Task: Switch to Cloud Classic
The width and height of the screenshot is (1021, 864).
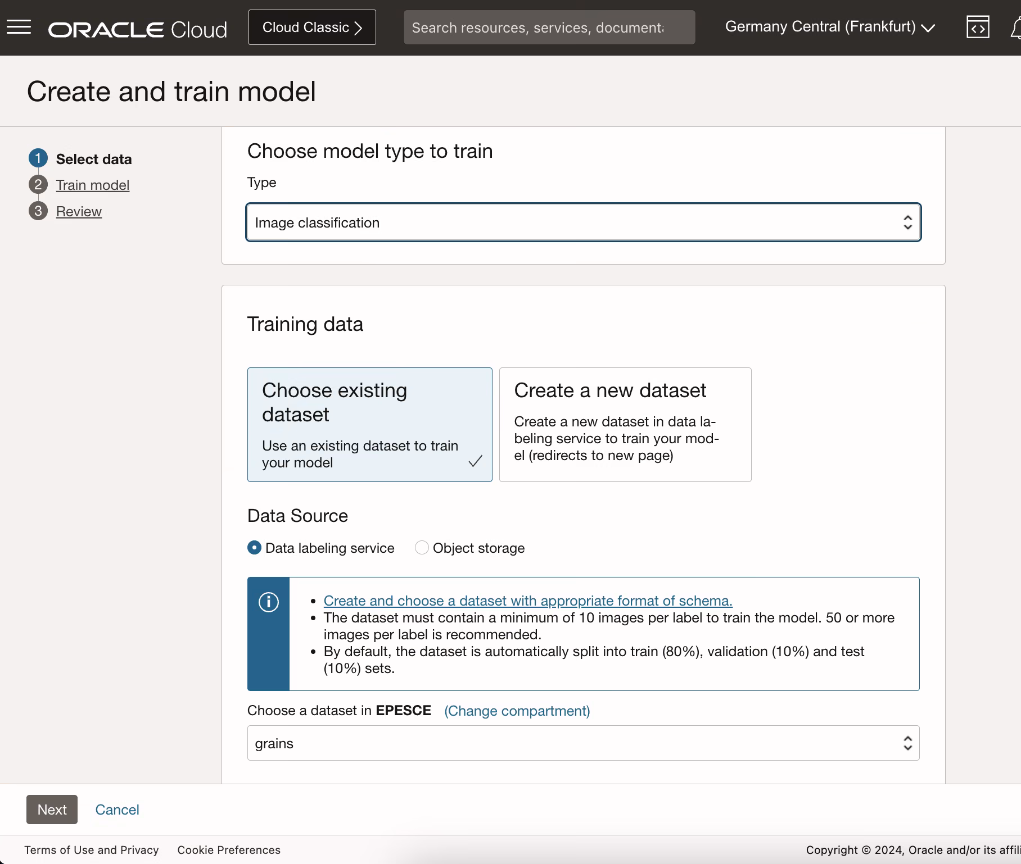Action: coord(312,27)
